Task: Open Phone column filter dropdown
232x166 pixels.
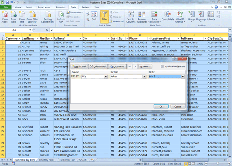Action: tap(149, 38)
